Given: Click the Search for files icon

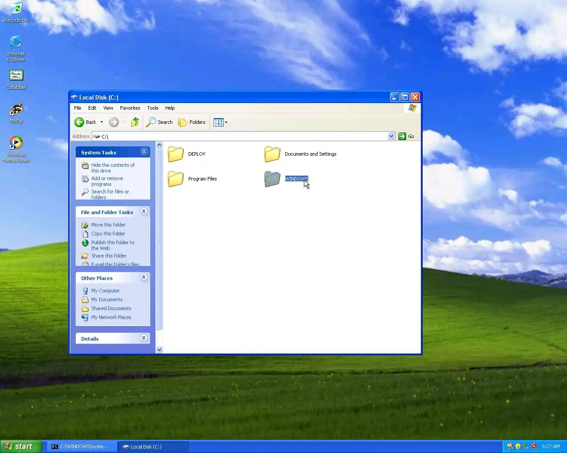Looking at the screenshot, I should (85, 192).
